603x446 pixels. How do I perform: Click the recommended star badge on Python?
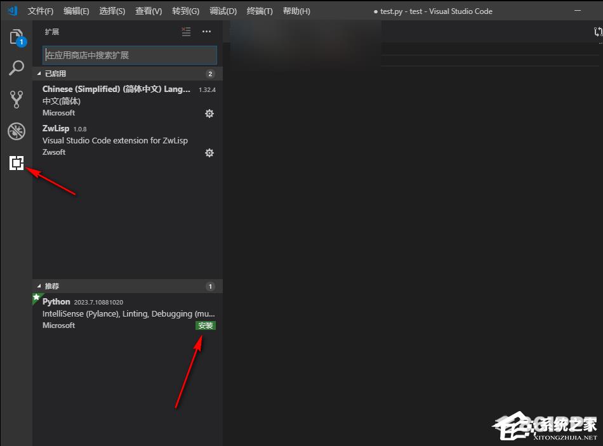(x=36, y=297)
